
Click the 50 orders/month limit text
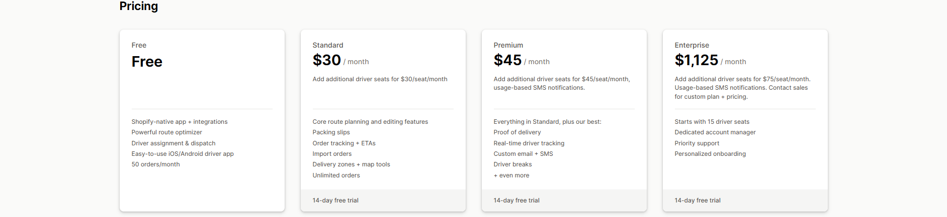tap(155, 164)
